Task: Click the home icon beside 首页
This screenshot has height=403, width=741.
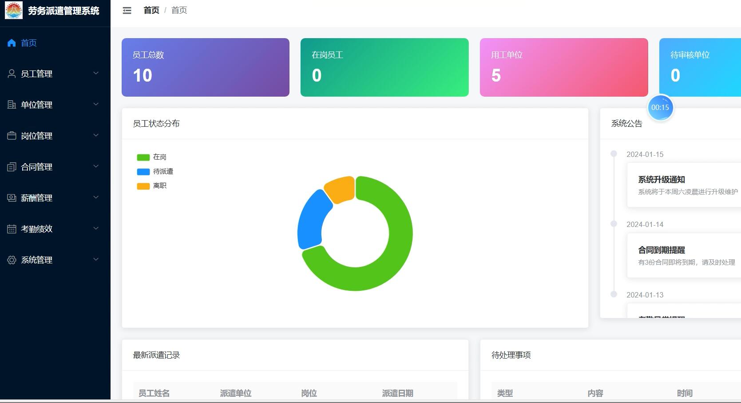Action: click(x=12, y=43)
